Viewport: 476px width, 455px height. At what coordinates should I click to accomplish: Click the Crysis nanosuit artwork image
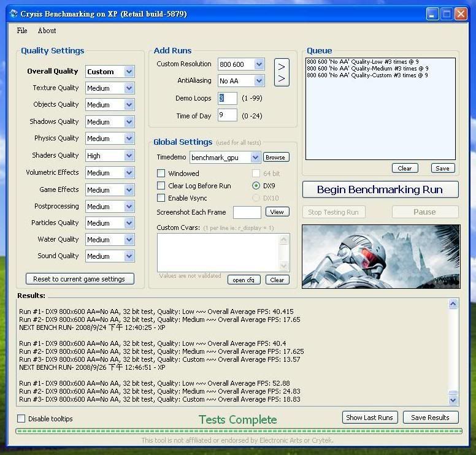click(x=381, y=256)
